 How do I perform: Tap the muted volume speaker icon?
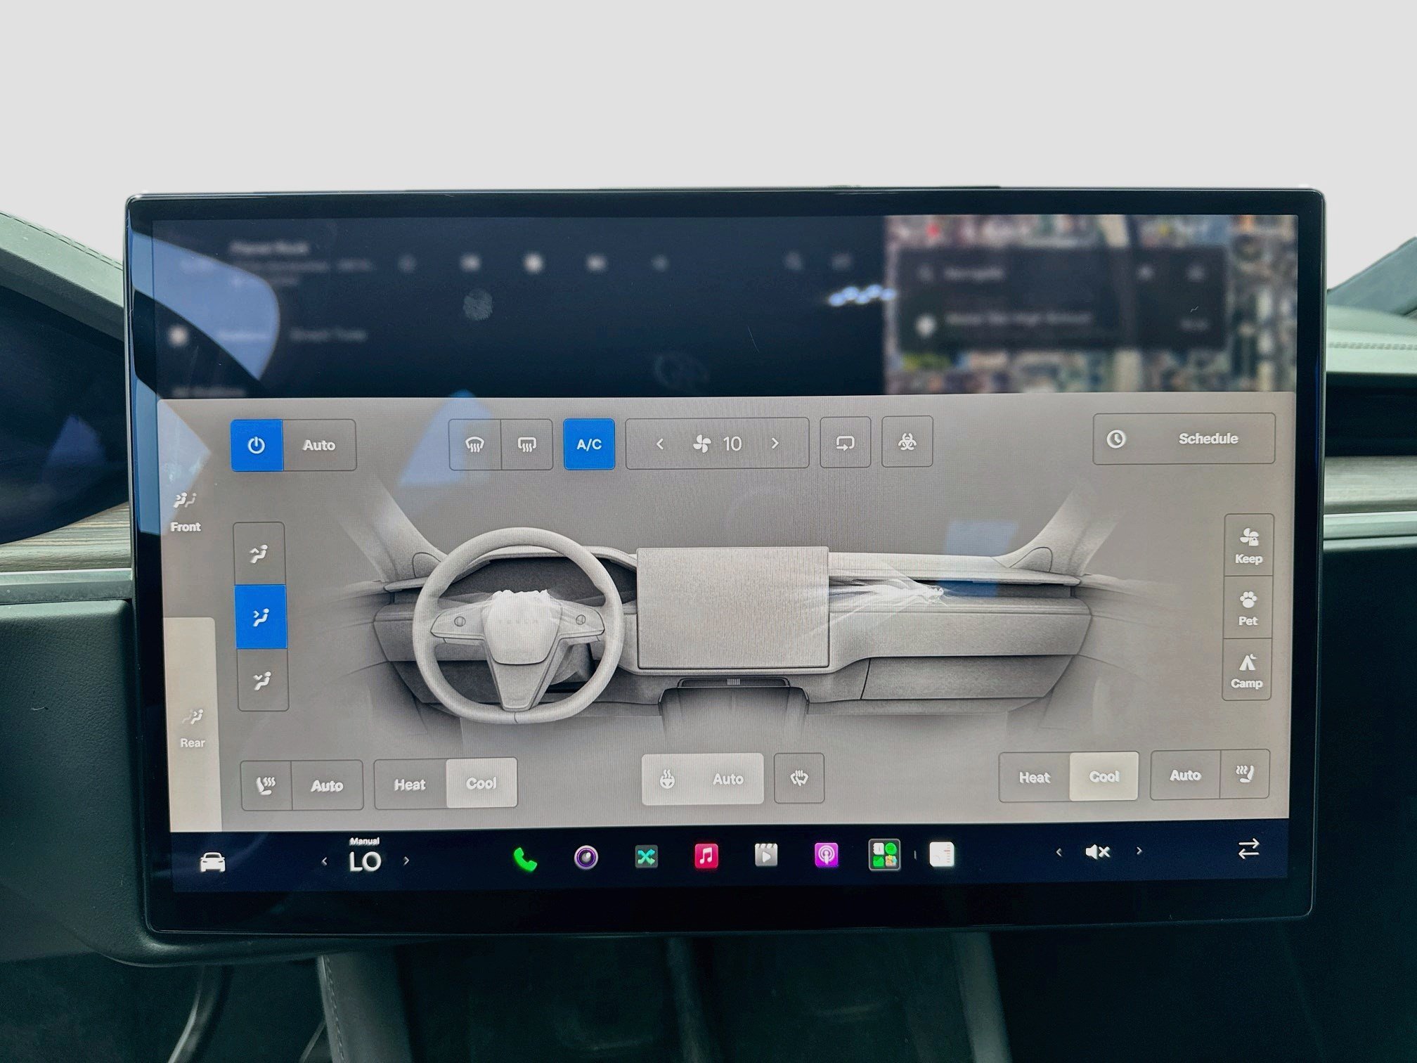(1097, 852)
